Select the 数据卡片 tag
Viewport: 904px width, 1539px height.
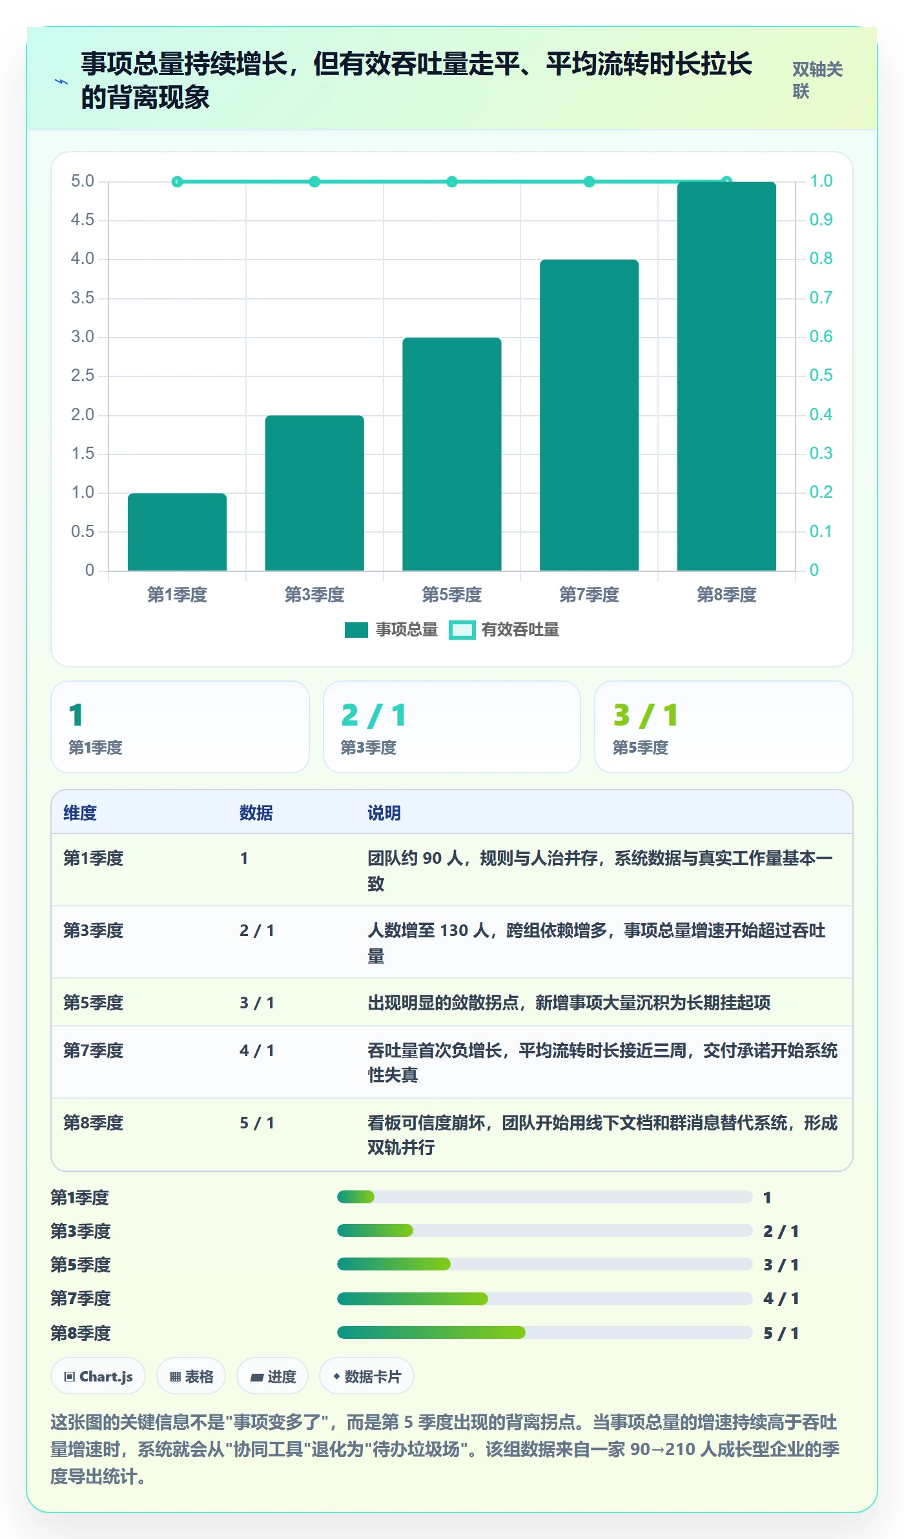(367, 1376)
